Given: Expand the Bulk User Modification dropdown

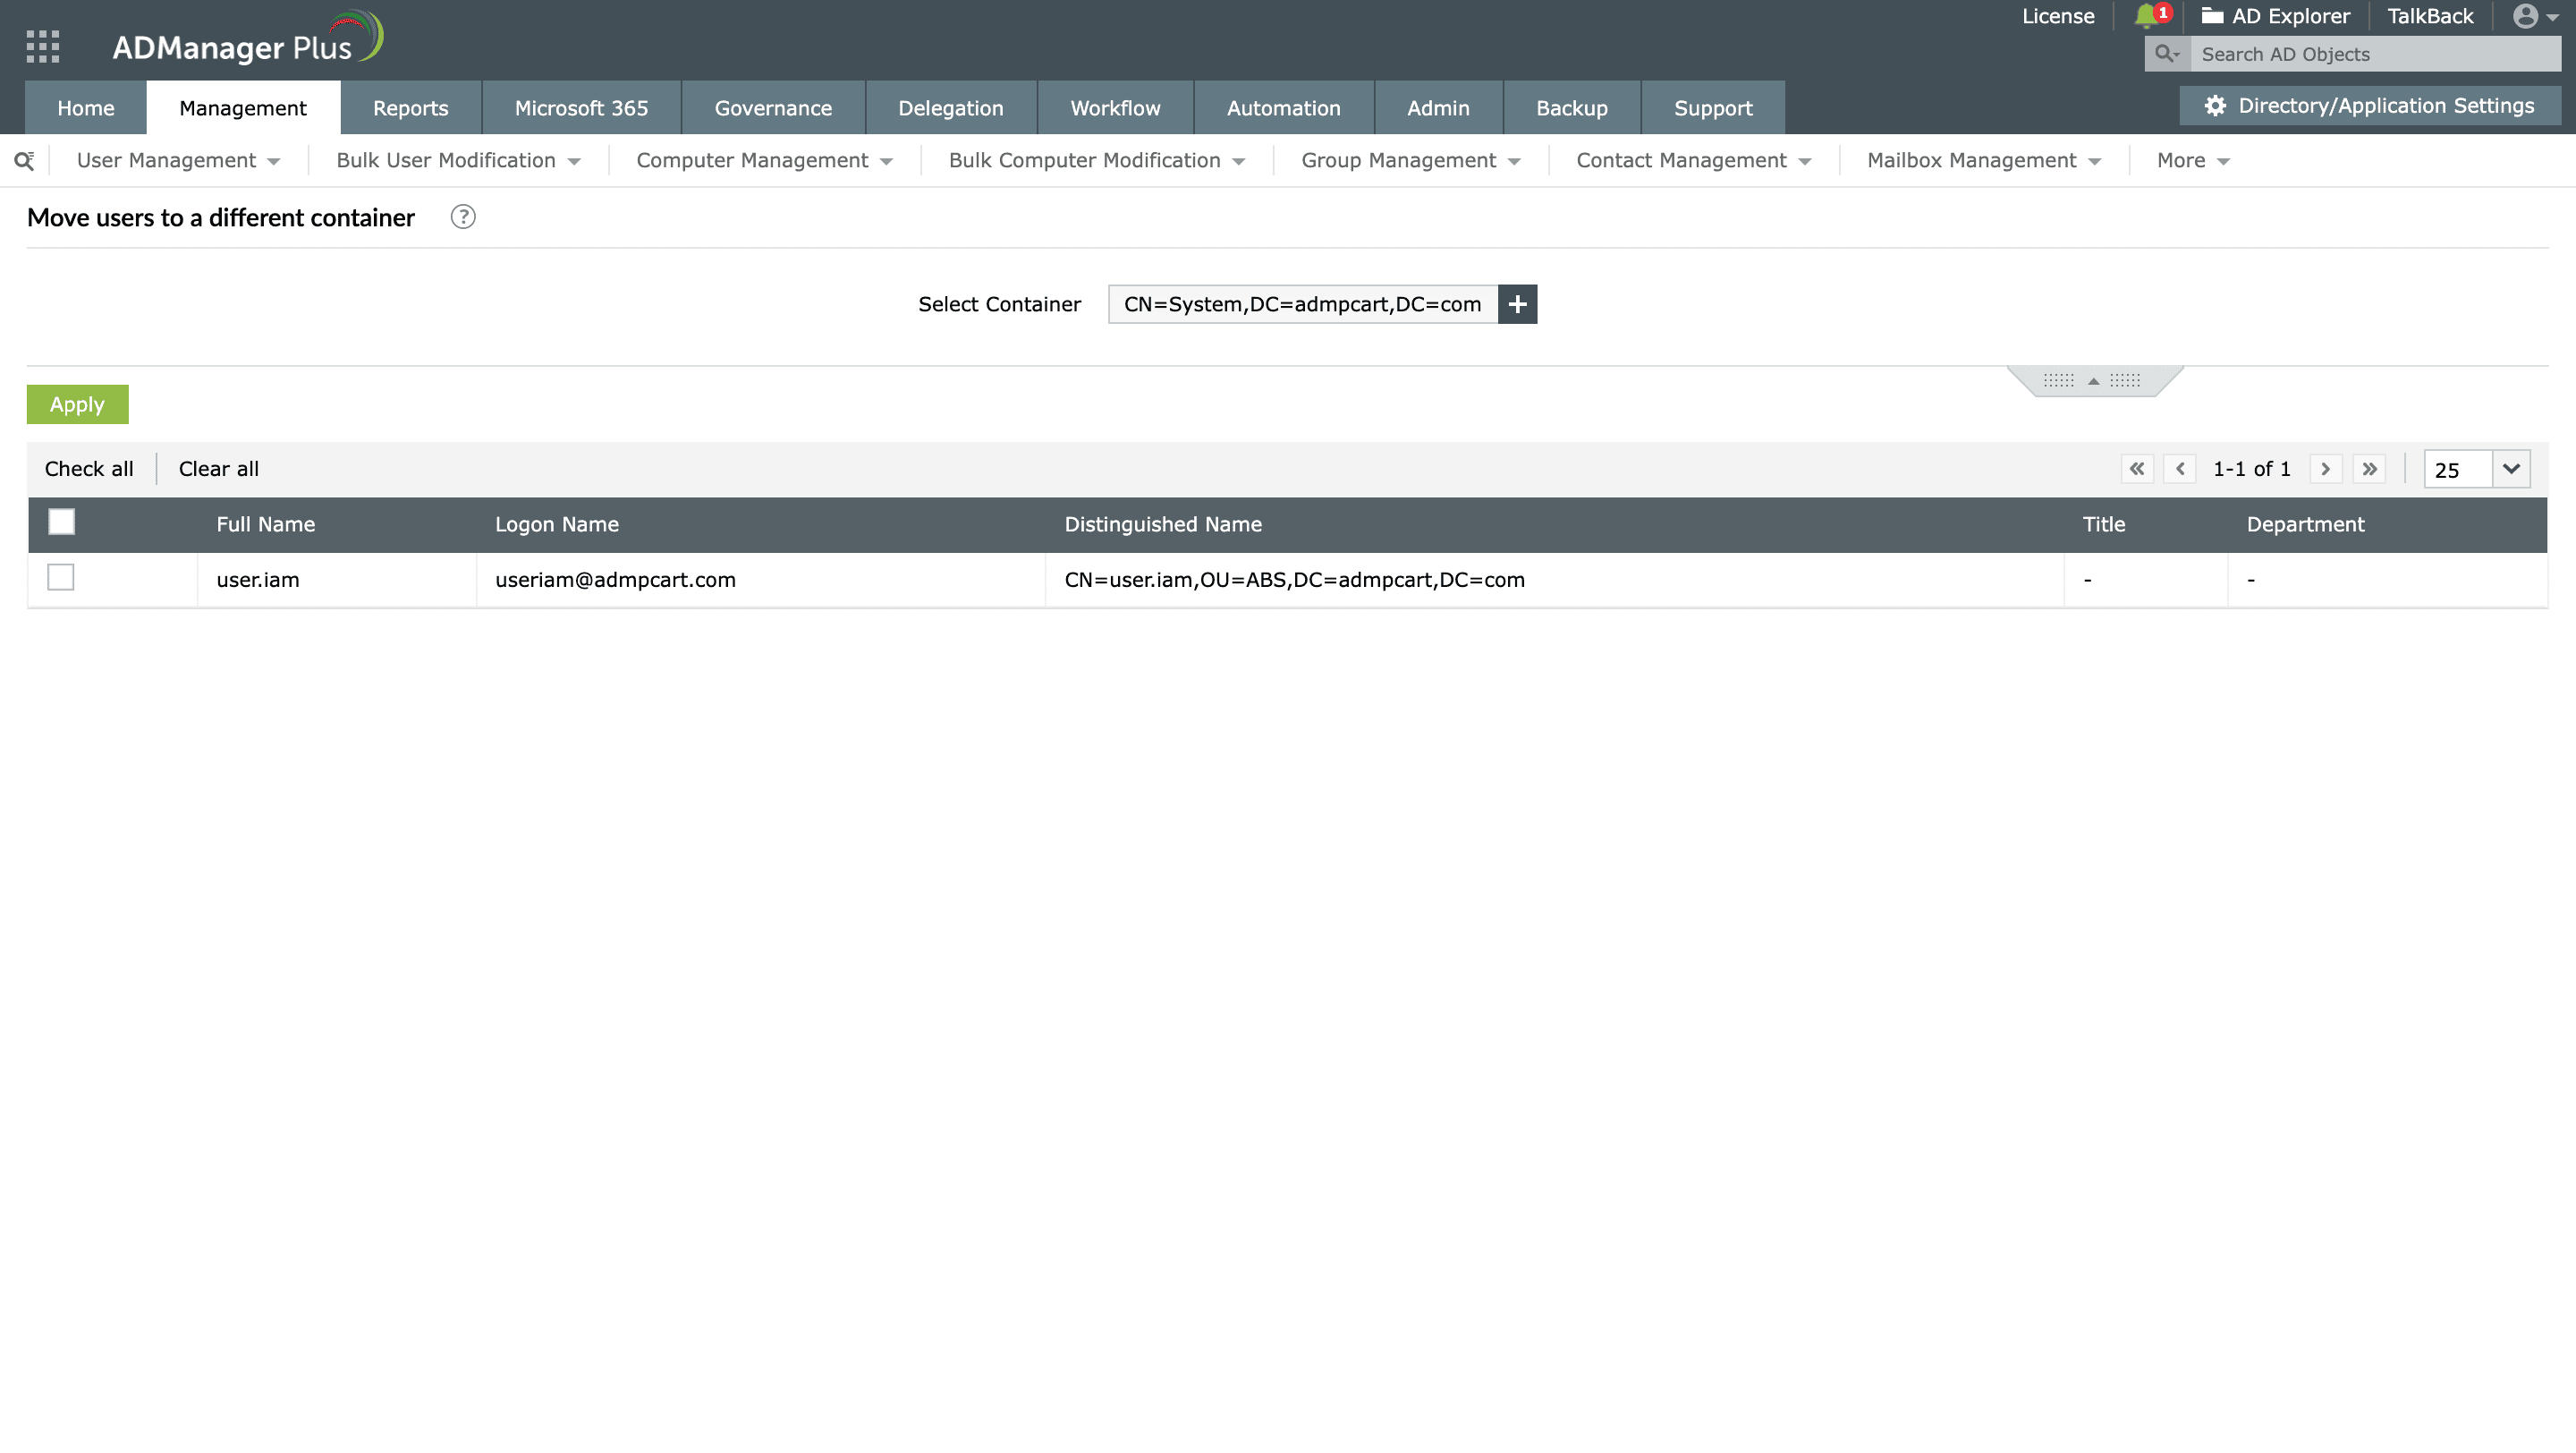Looking at the screenshot, I should (458, 161).
